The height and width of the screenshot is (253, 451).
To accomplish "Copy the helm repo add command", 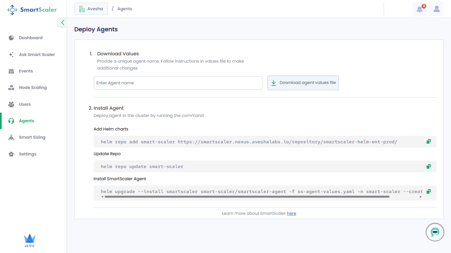I will click(428, 142).
